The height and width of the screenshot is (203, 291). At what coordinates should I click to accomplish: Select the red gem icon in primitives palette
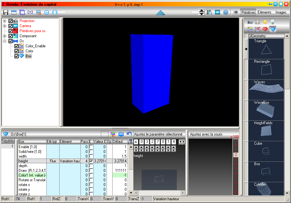[x=265, y=29]
